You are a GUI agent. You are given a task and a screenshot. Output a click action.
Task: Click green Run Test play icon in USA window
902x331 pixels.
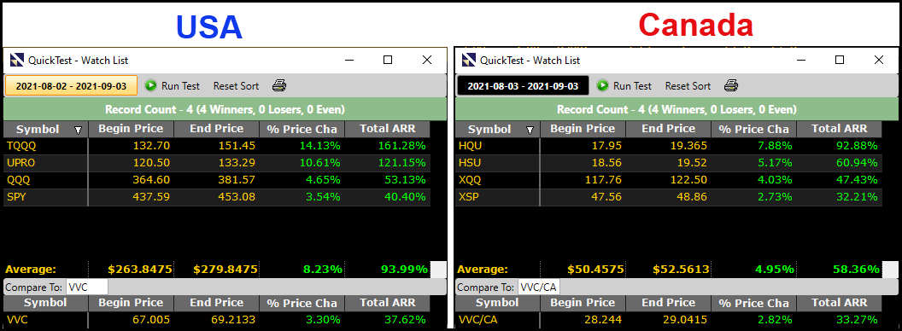[150, 85]
